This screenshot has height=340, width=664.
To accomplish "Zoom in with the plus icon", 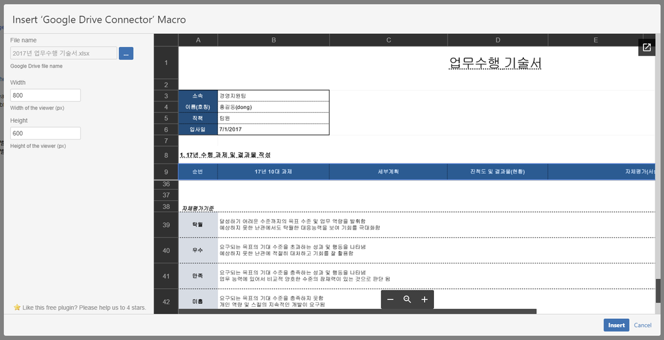I will [424, 299].
